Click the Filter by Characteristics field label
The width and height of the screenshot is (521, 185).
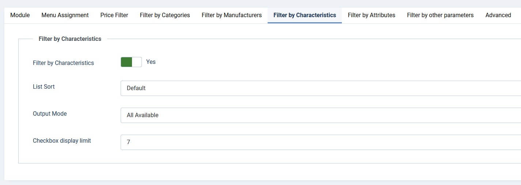(x=63, y=63)
